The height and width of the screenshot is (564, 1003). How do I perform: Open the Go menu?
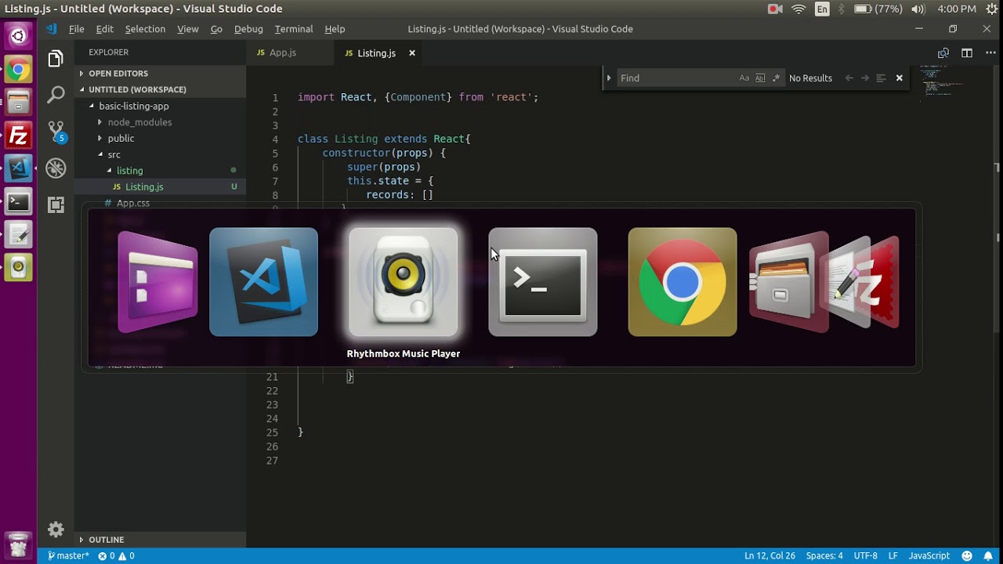(216, 29)
